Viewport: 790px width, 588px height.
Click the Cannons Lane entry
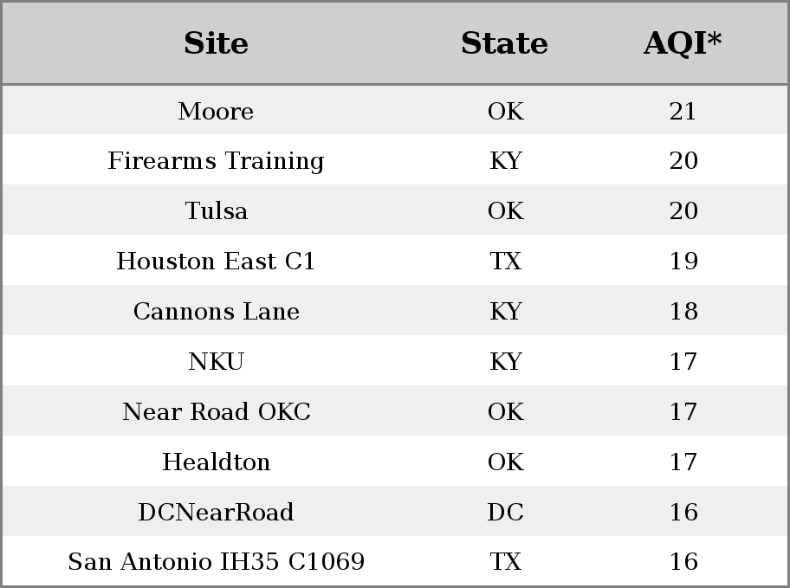tap(217, 312)
